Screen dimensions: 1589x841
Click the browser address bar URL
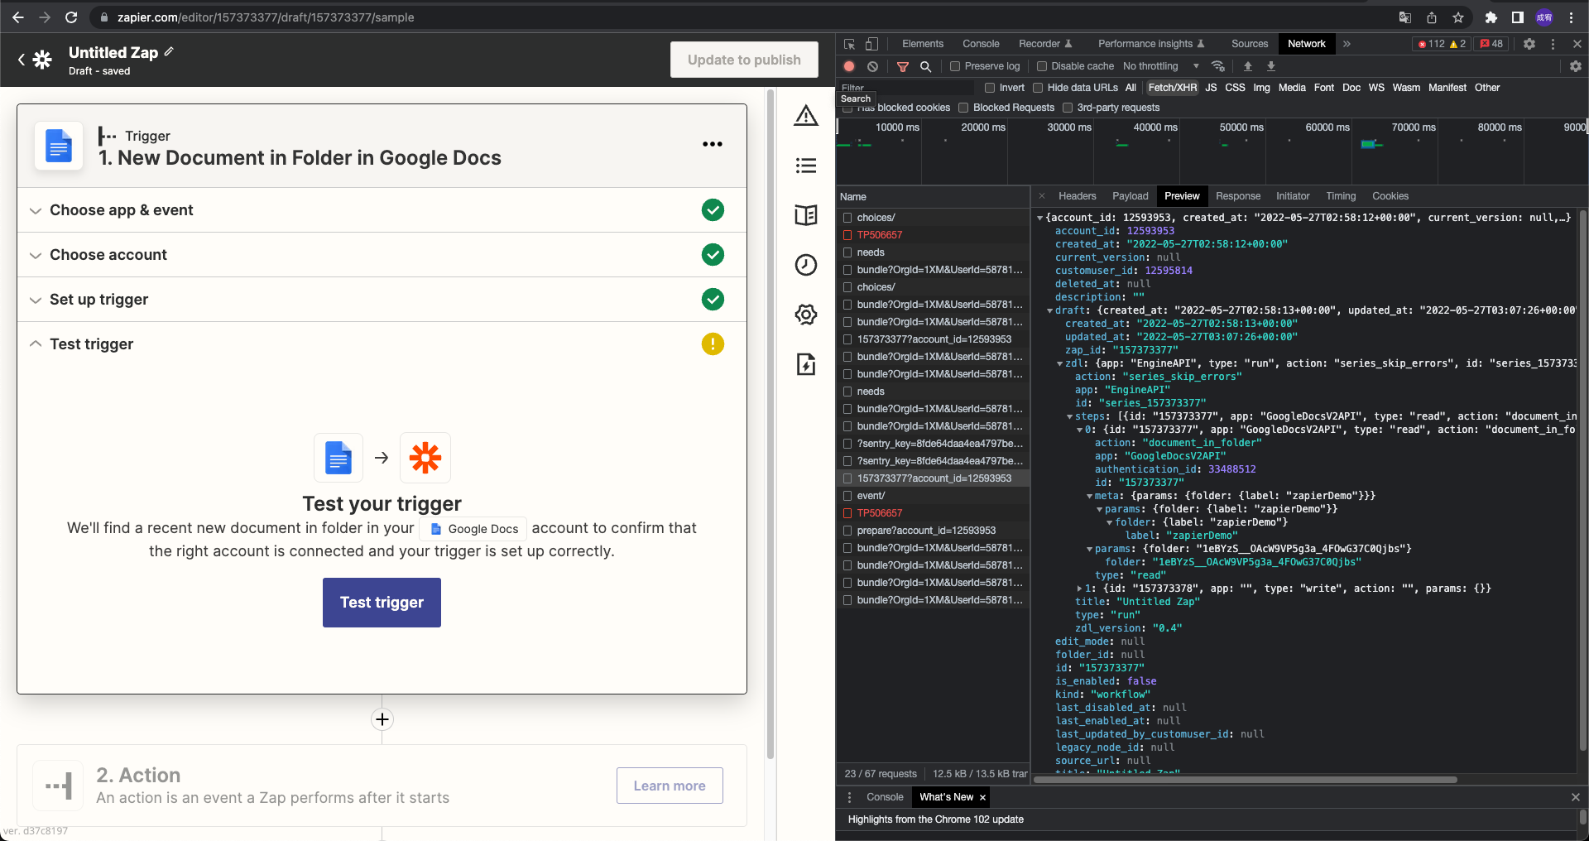[x=266, y=17]
